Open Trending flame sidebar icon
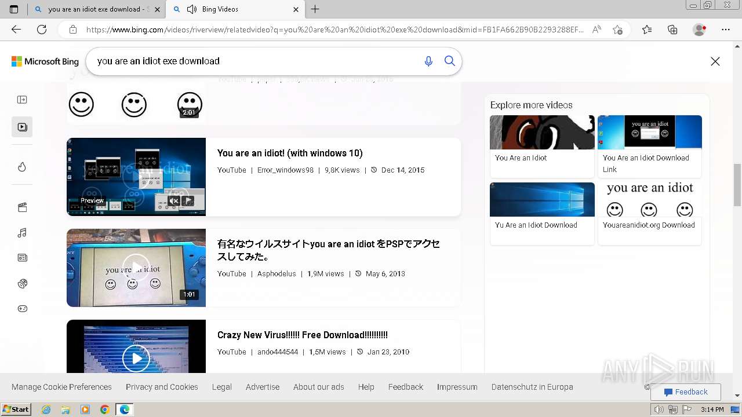This screenshot has height=417, width=742. [22, 167]
